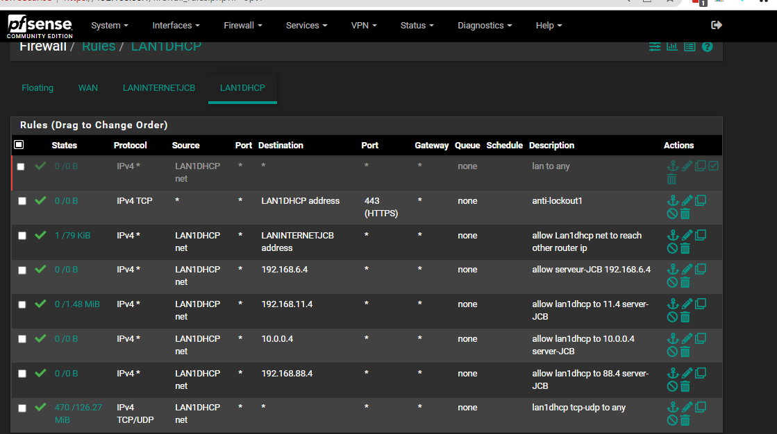
Task: Switch to the LANINTERNETJCB tab
Action: [x=158, y=87]
